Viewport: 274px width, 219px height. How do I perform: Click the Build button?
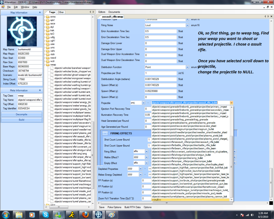coord(21,120)
